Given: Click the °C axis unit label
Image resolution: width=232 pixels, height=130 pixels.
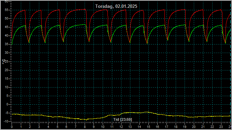Looking at the screenshot, I should tap(4, 62).
